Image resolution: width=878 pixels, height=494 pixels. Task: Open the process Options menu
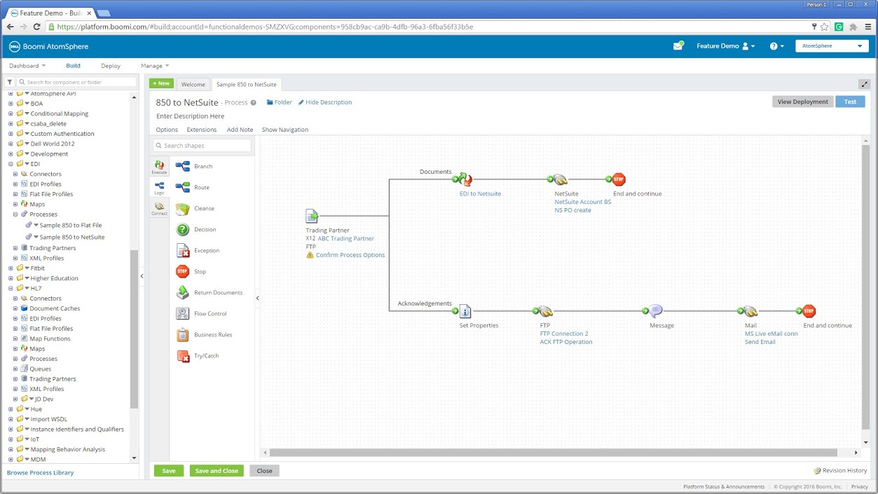[x=167, y=130]
